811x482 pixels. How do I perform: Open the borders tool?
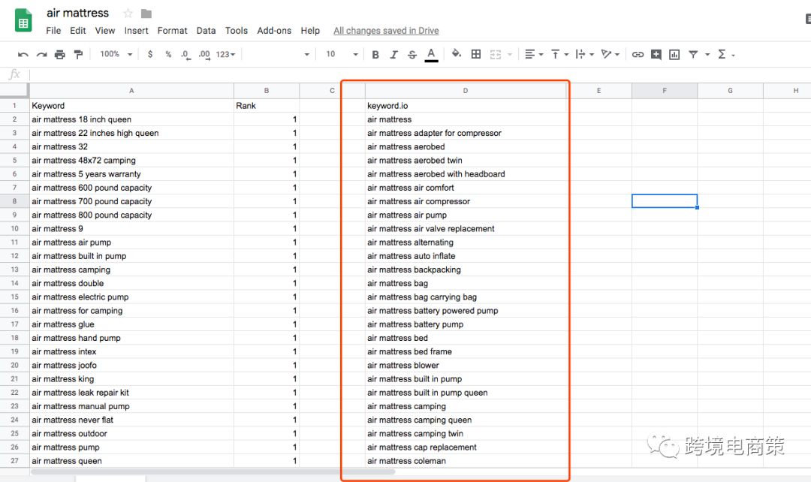click(476, 54)
